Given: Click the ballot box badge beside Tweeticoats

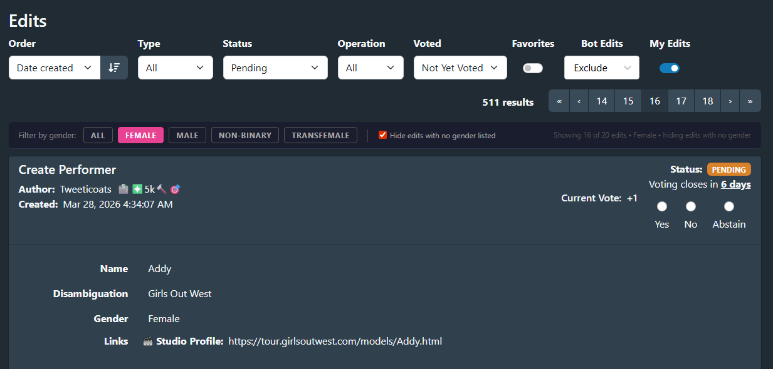Looking at the screenshot, I should [x=124, y=189].
